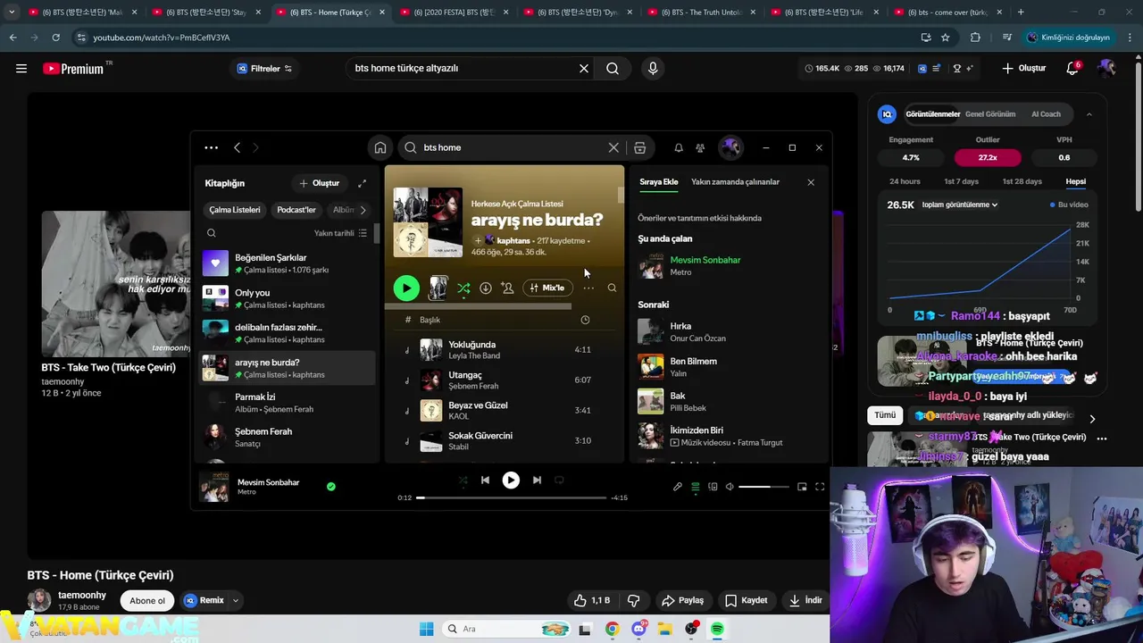Search YouTube by voice microphone
This screenshot has width=1143, height=643.
click(x=653, y=69)
